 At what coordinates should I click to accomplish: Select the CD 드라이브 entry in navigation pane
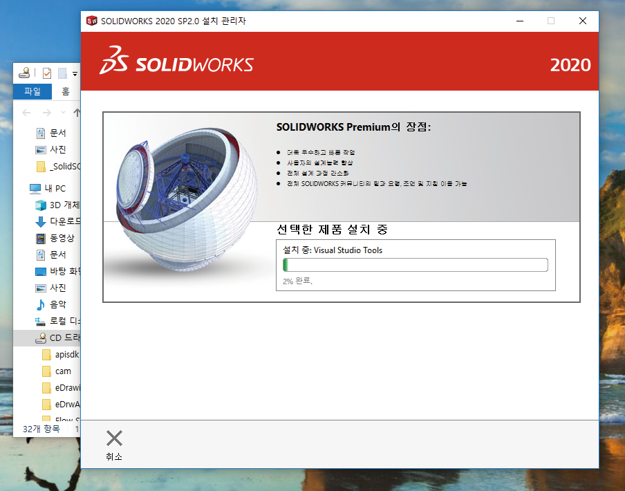coord(46,338)
